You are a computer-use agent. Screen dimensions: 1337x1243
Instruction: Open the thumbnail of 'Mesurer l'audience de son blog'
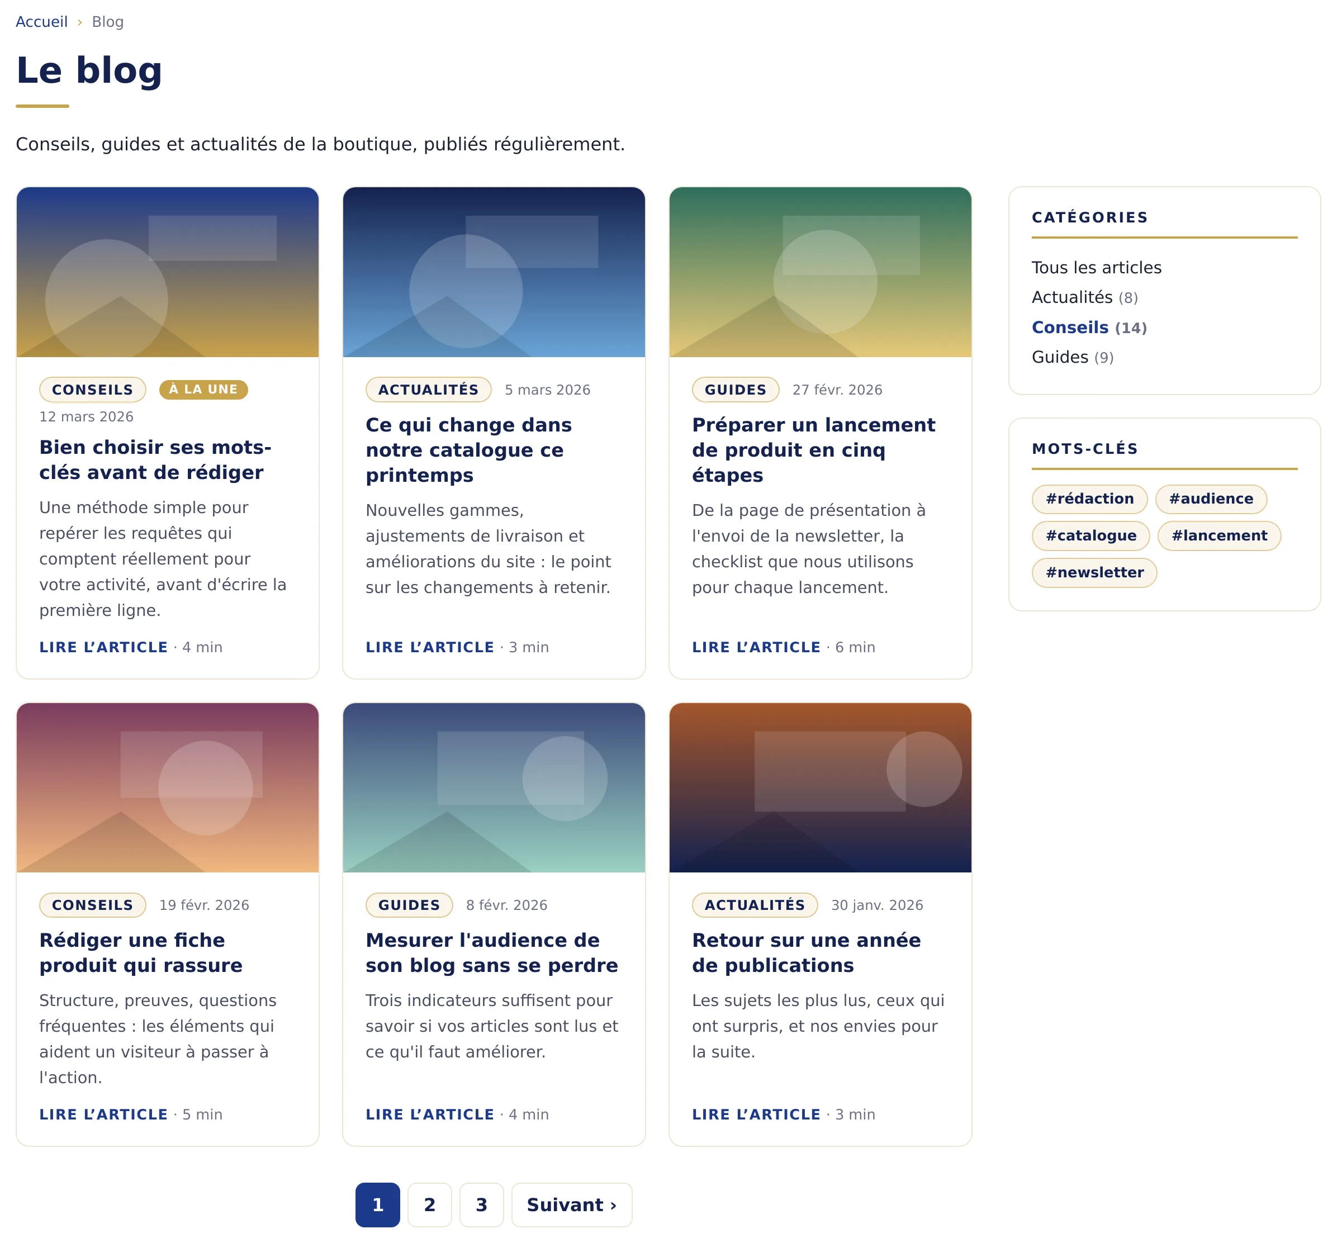tap(494, 787)
